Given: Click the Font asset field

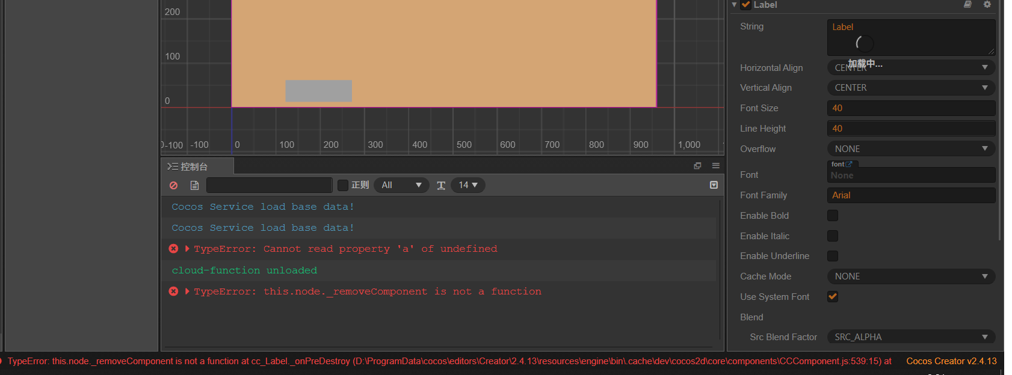Looking at the screenshot, I should pyautogui.click(x=911, y=175).
